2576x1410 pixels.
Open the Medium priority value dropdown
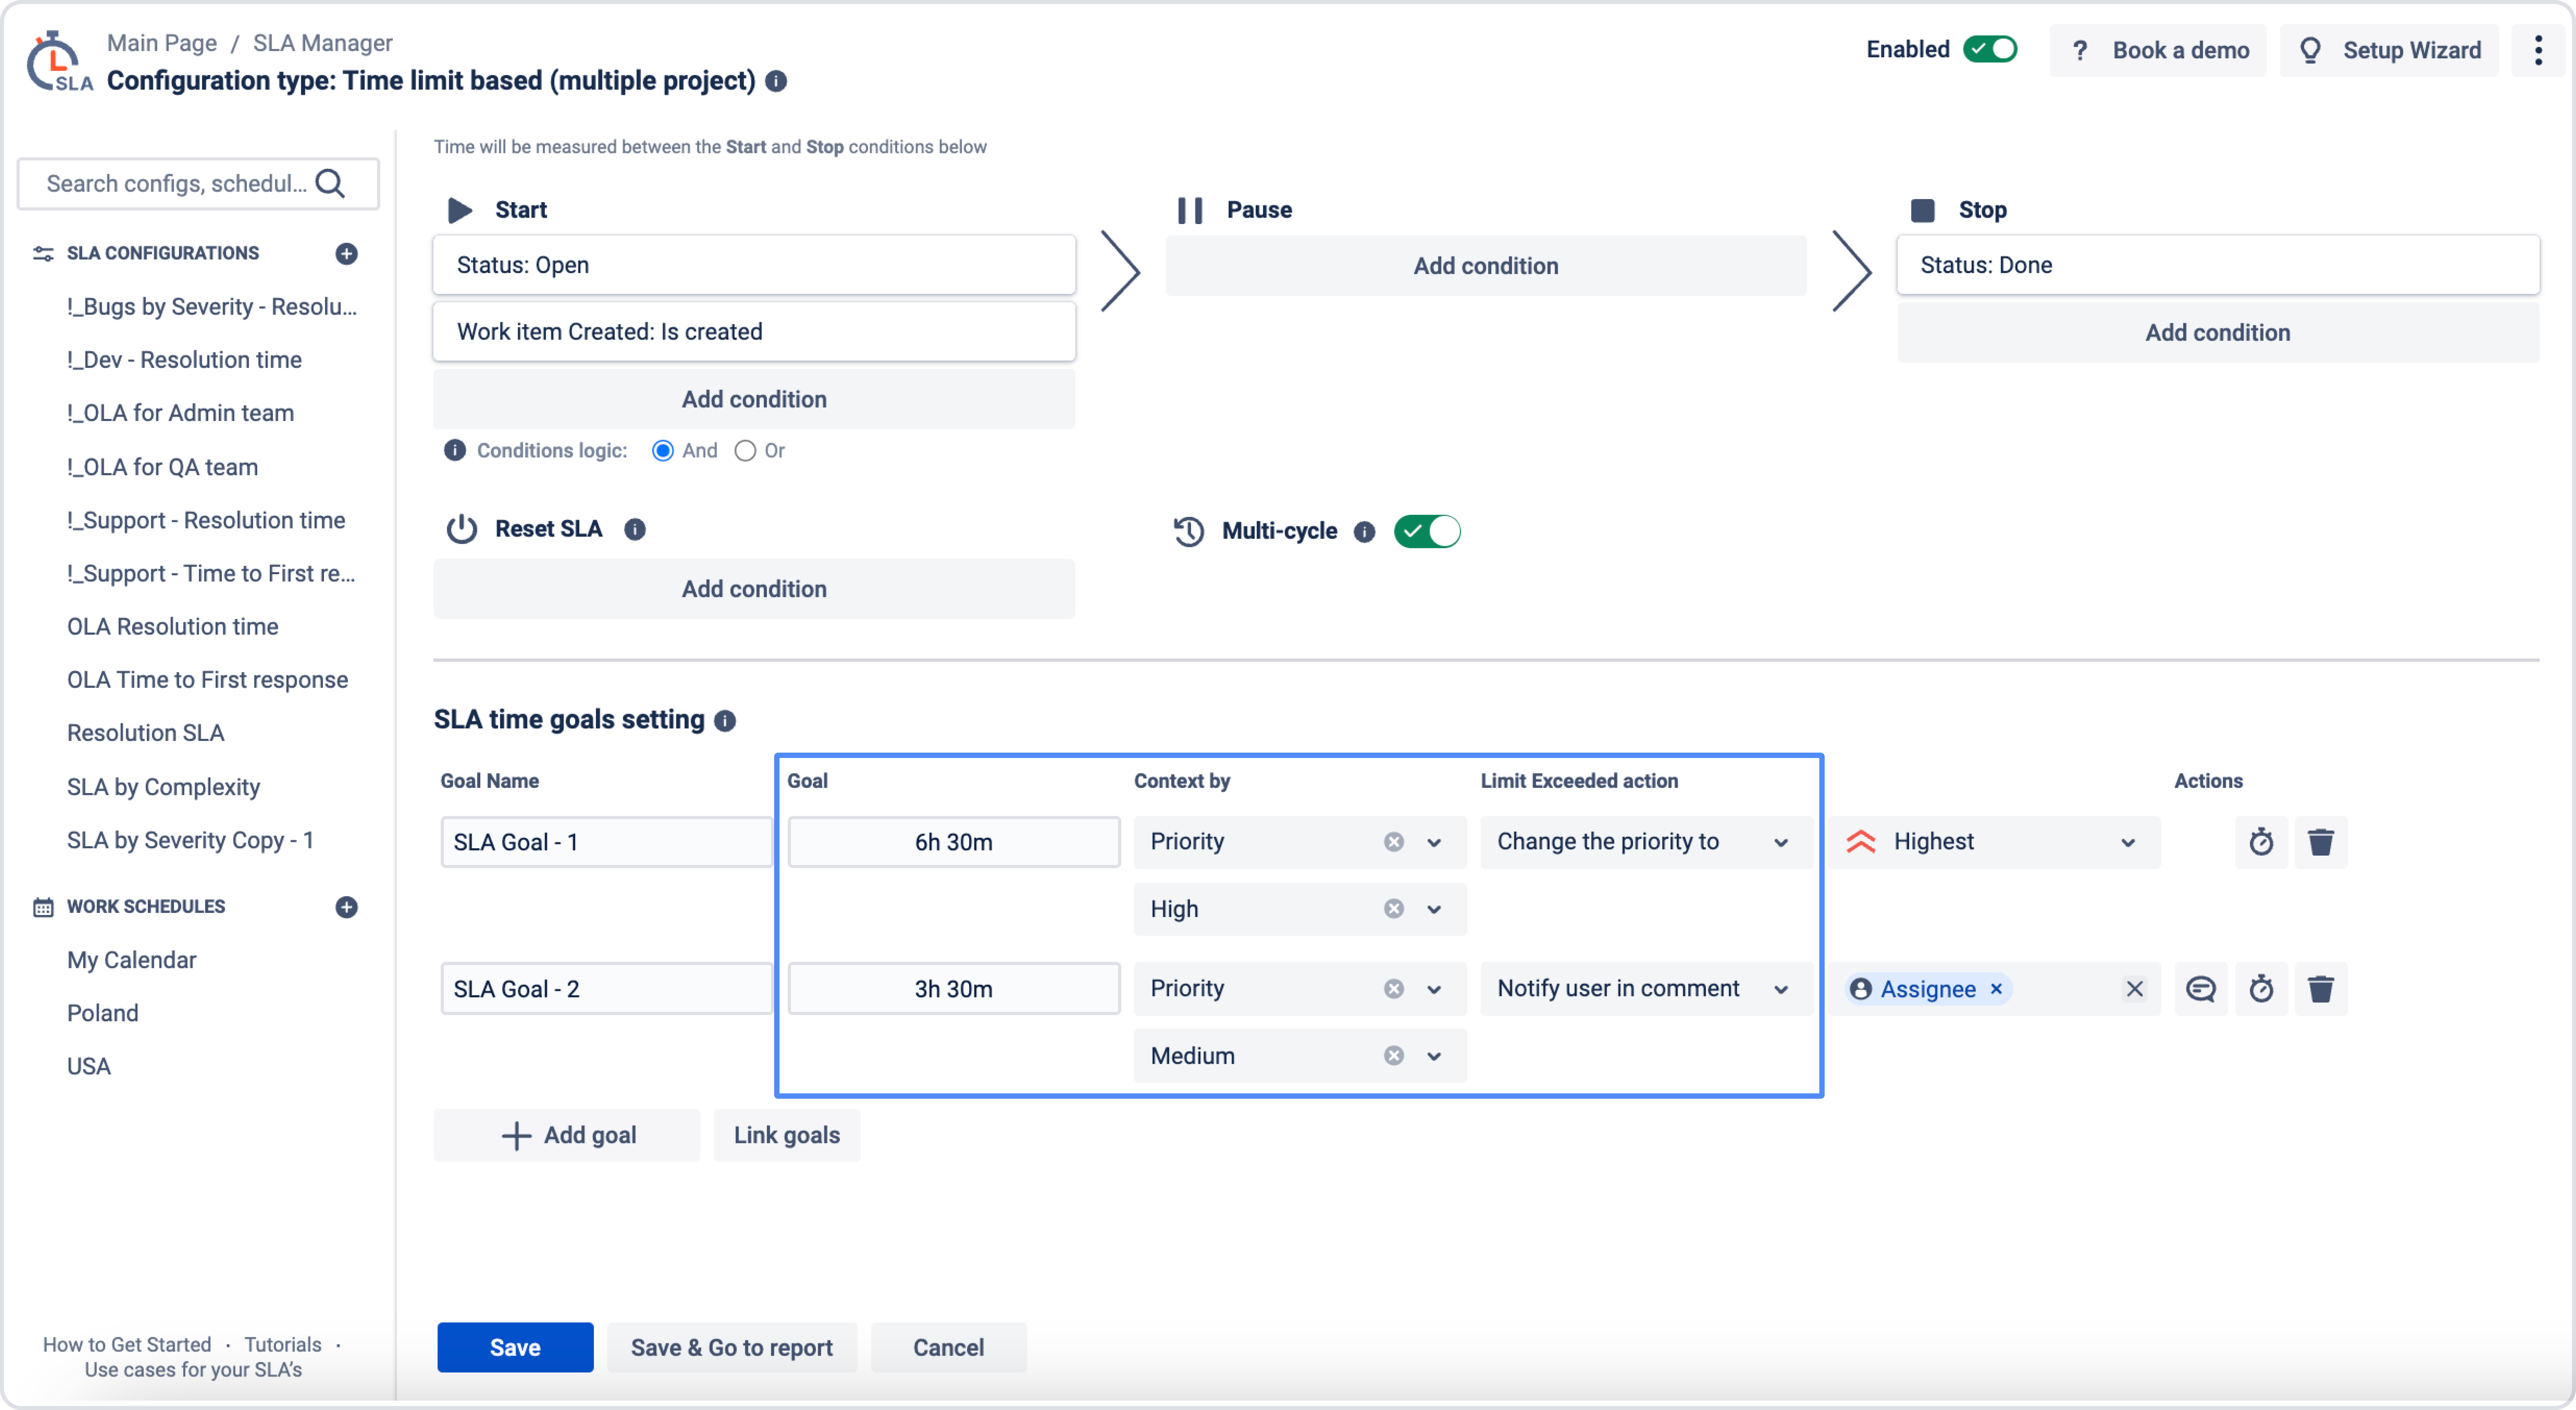(1434, 1056)
